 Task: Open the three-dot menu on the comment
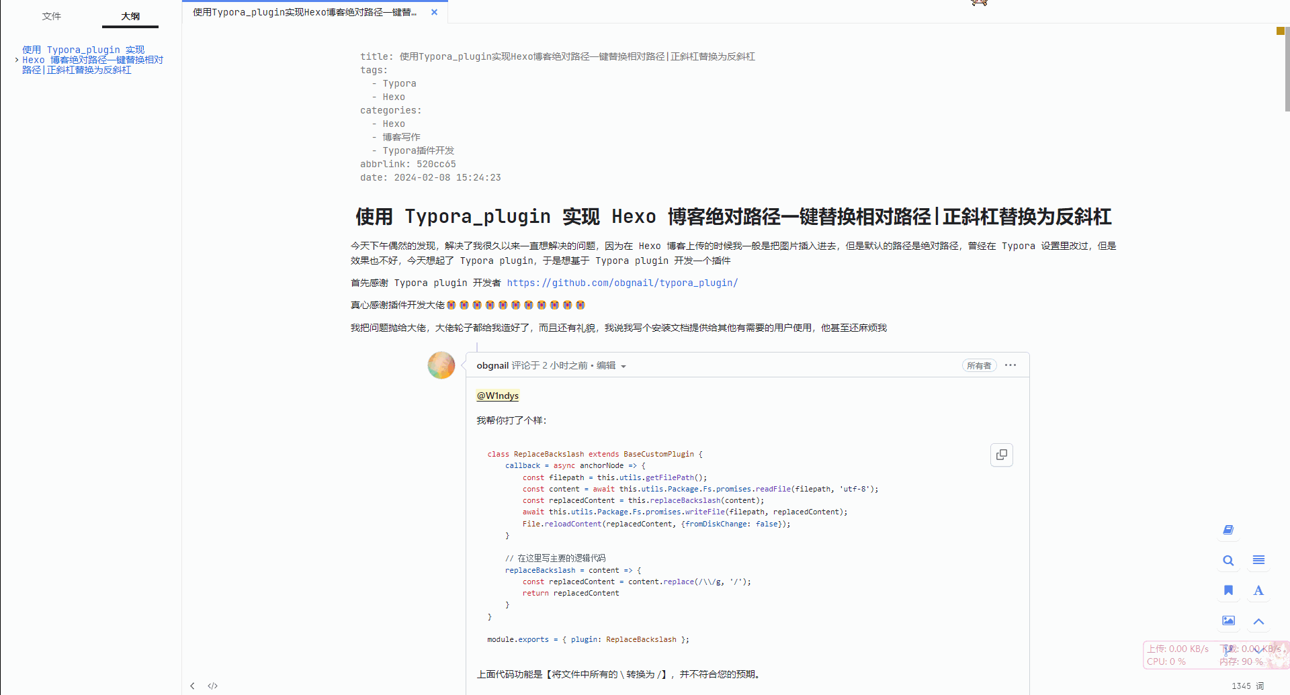tap(1010, 365)
